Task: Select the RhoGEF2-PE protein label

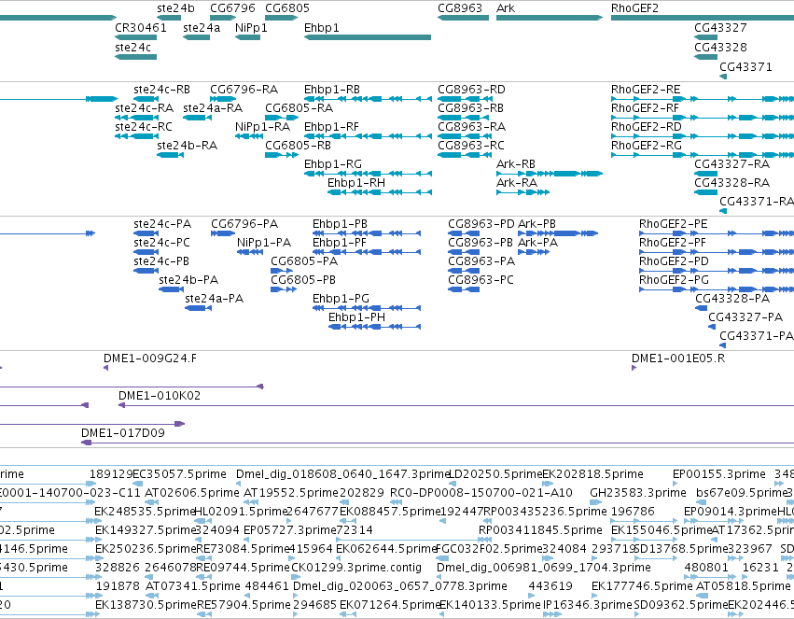Action: [673, 224]
